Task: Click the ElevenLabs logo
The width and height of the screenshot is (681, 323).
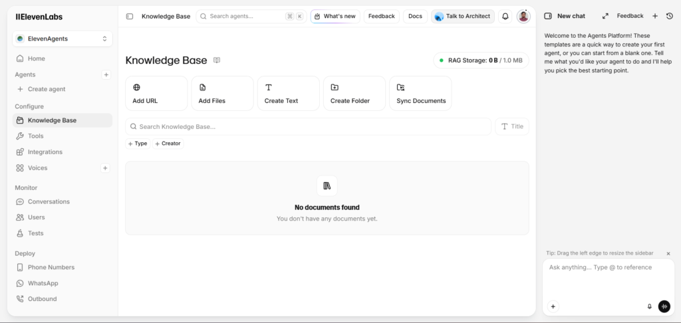Action: tap(39, 17)
